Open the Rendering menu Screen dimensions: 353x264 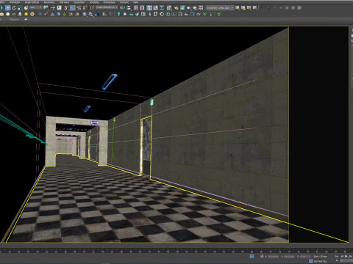[x=49, y=2]
